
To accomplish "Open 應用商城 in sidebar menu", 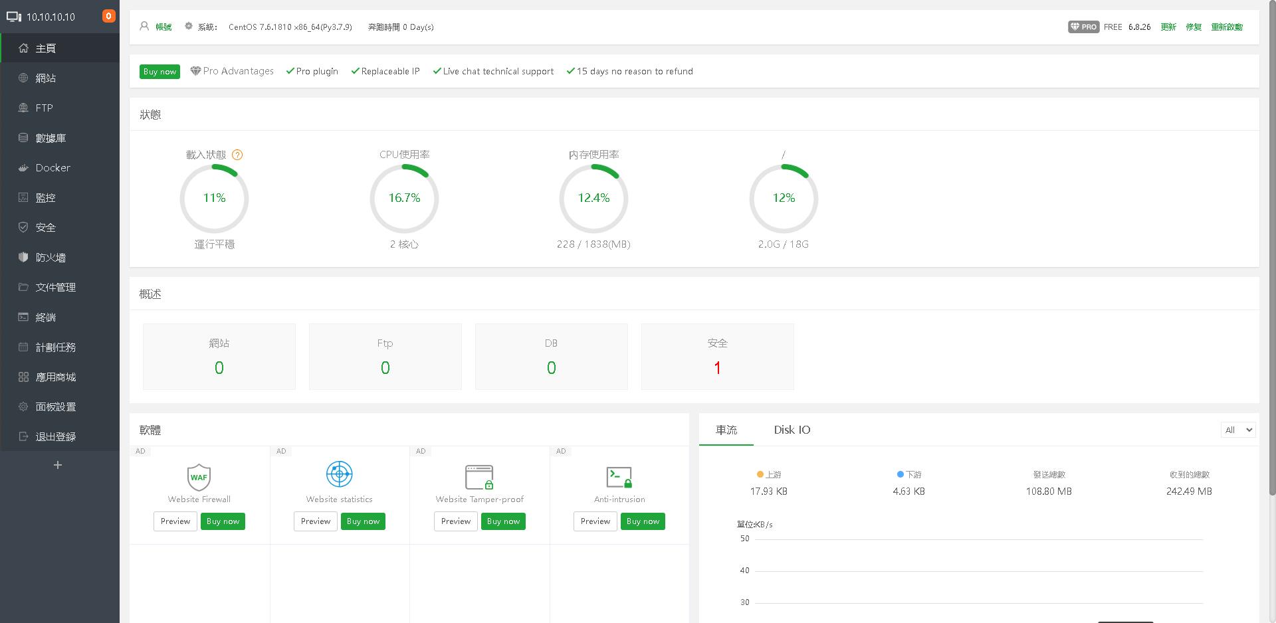I will [x=60, y=377].
